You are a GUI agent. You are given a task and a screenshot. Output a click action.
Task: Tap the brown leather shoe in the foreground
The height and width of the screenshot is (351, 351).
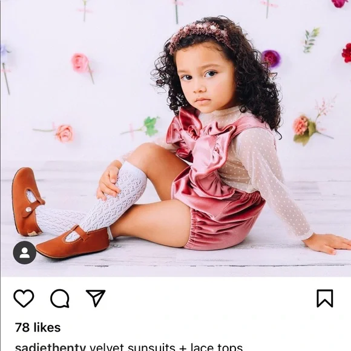tap(73, 242)
